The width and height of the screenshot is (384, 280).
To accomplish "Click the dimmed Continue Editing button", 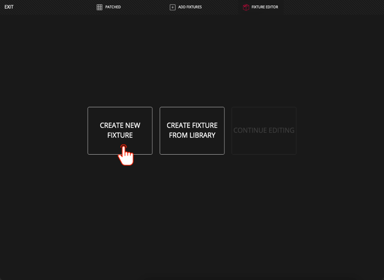I will click(264, 131).
